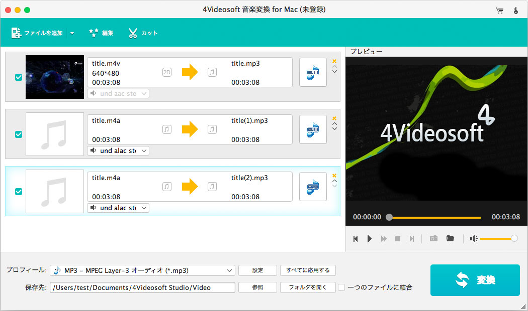Skip to previous with the preview control

click(355, 239)
